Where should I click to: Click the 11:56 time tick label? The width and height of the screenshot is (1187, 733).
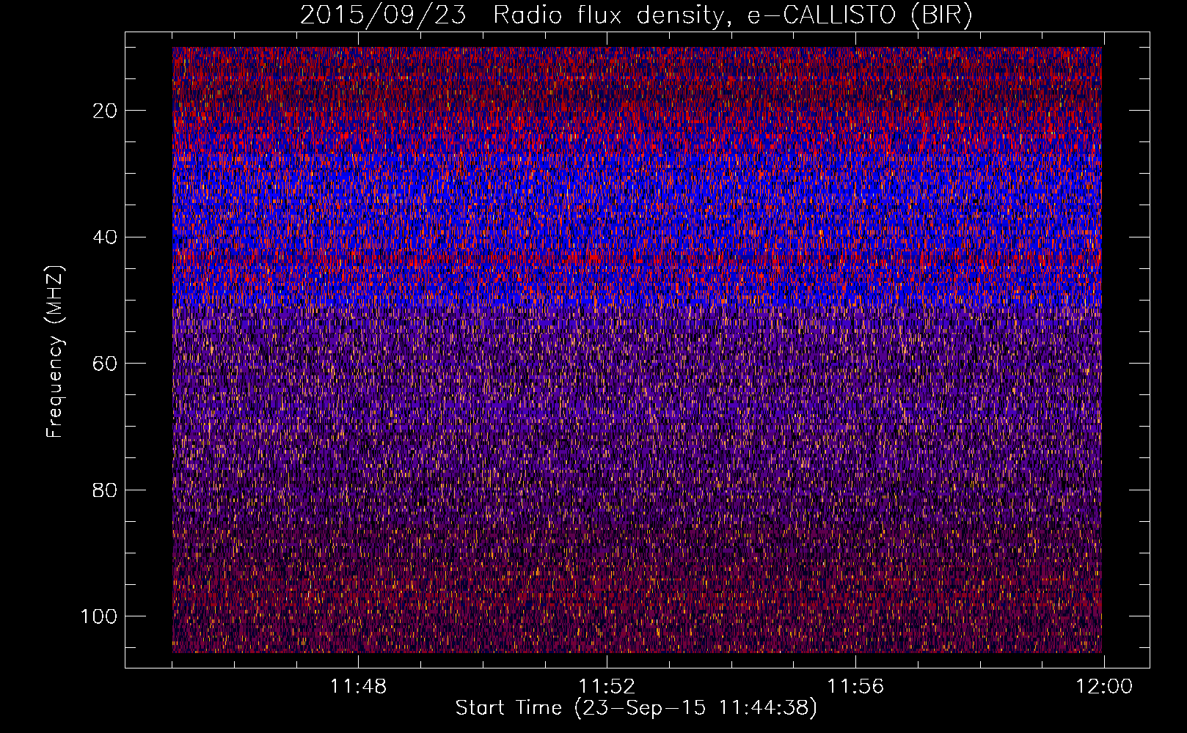855,687
